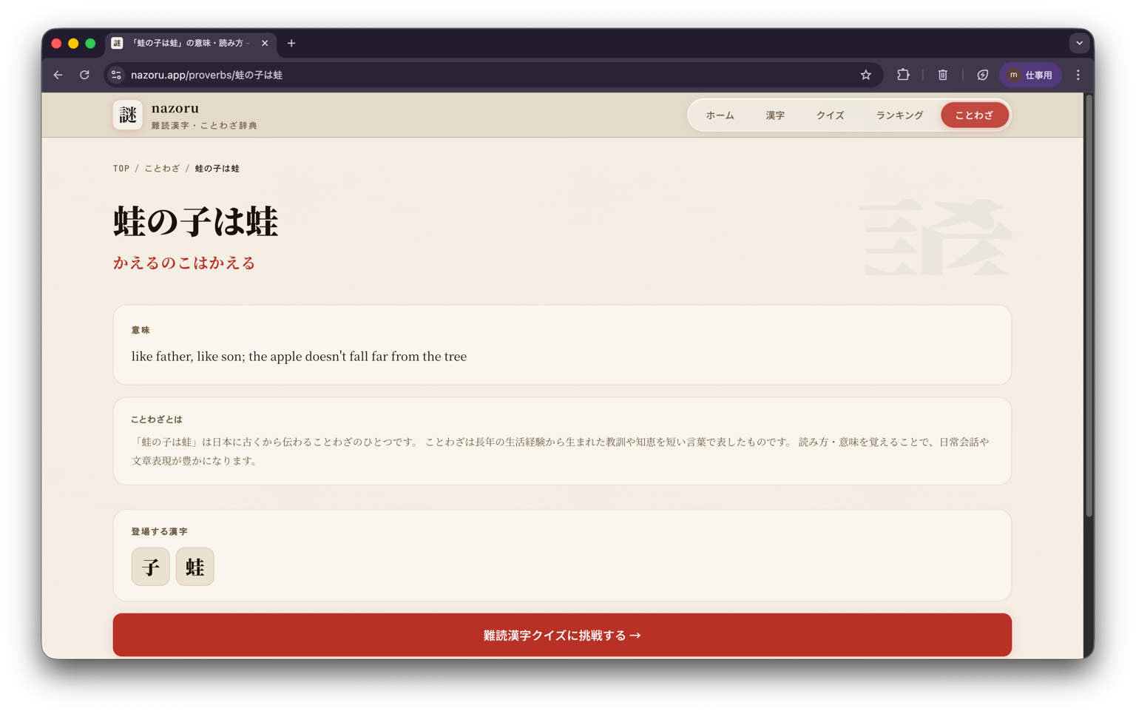Click the nazoru 謎 logo icon
Screen dimensions: 1136x714
coord(127,115)
